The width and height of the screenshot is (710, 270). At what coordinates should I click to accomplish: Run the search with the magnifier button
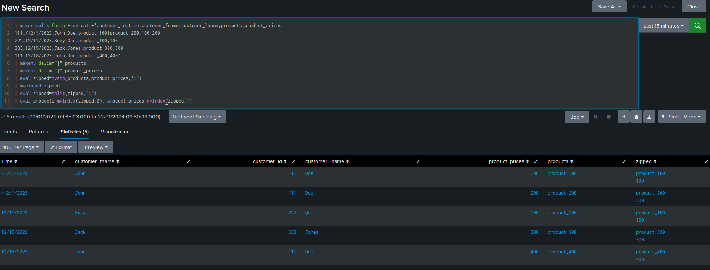[697, 26]
